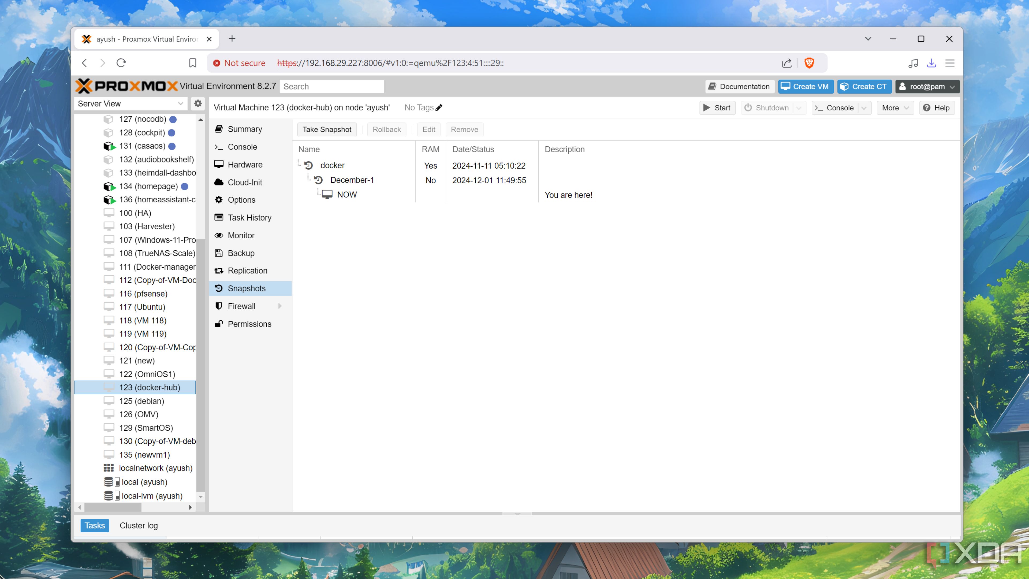Open the Snapshots tab
This screenshot has width=1029, height=579.
point(250,288)
